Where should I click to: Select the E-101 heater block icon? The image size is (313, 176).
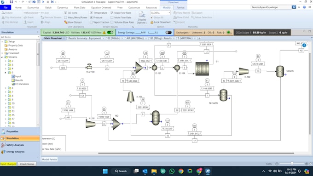(x=154, y=68)
